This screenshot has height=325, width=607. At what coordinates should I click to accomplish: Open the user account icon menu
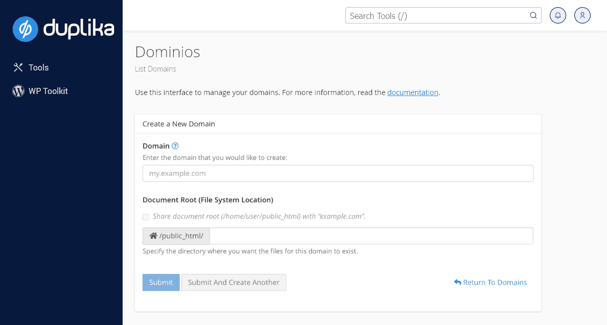pos(582,16)
